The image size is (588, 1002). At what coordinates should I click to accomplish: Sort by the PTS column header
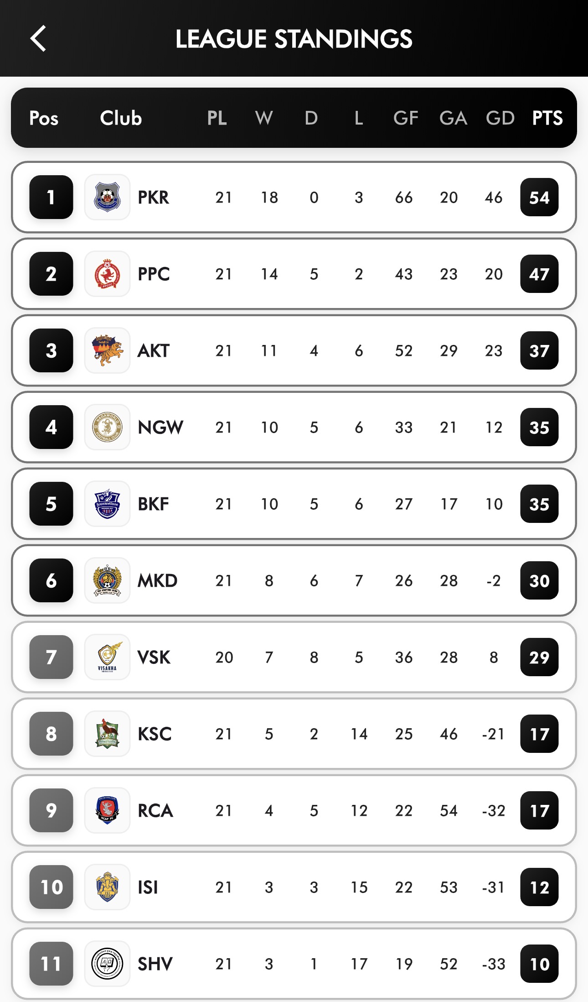coord(547,118)
